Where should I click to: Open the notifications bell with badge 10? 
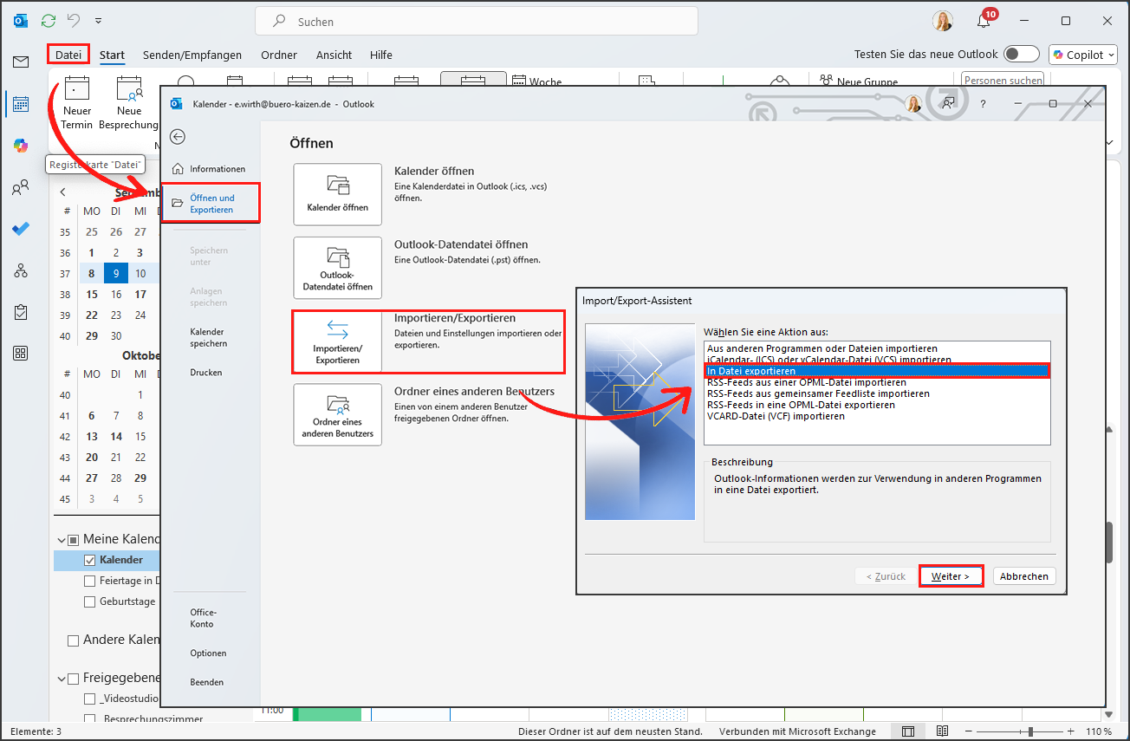tap(984, 21)
